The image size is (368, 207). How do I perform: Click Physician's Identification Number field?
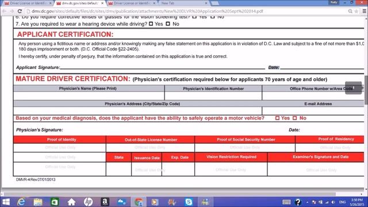213,96
